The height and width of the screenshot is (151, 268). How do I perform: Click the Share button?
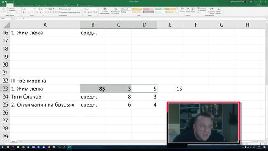tap(261, 5)
